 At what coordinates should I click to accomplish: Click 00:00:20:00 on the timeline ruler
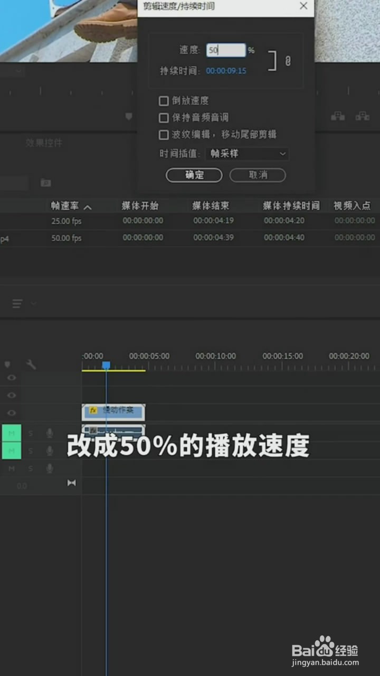click(349, 356)
